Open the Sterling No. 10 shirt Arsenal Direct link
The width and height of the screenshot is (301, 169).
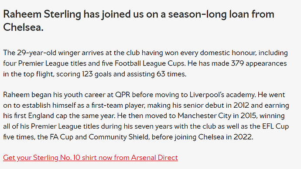coord(90,158)
